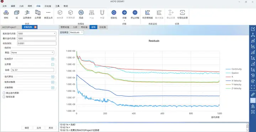This screenshot has width=256, height=132.
Task: Select the first view tab left of 几何
Action: tap(65, 27)
